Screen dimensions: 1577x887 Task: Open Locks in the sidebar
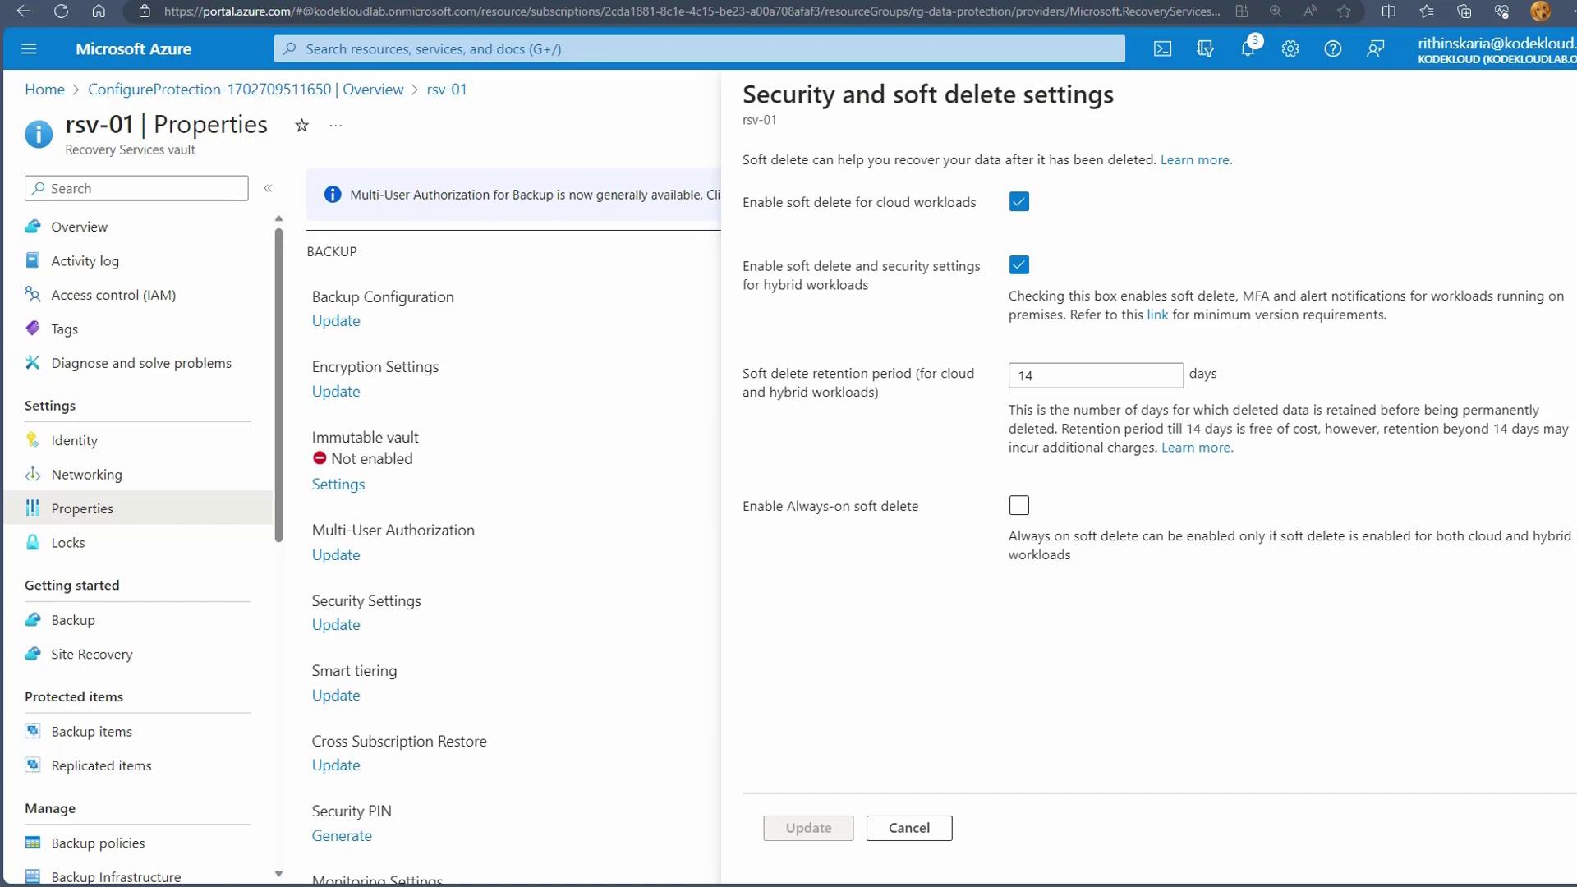[x=67, y=543]
